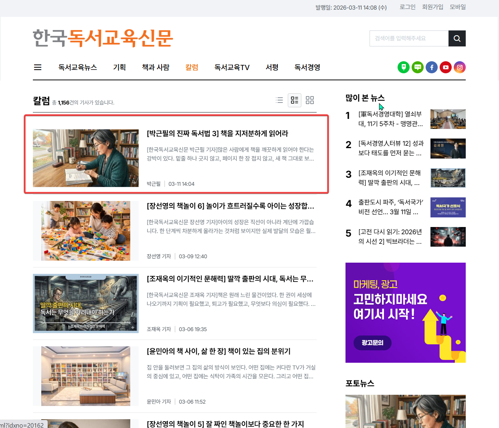The image size is (499, 428).
Task: Open the YouTube social icon
Action: coord(446,67)
